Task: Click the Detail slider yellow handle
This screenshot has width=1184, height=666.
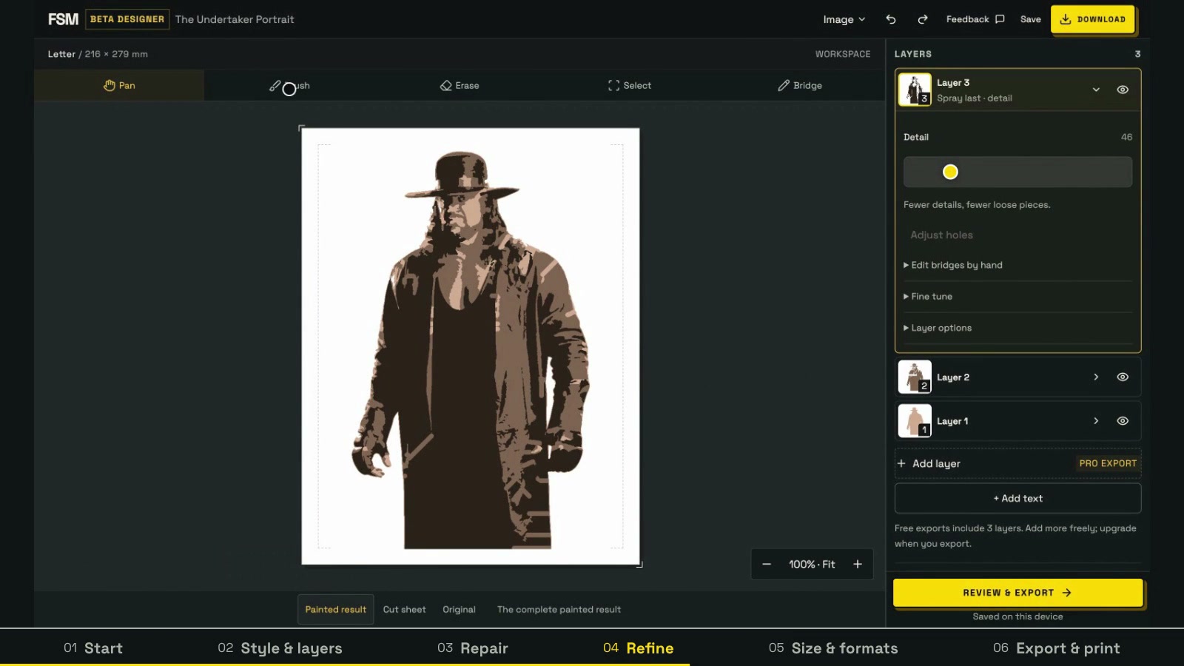Action: (x=950, y=172)
